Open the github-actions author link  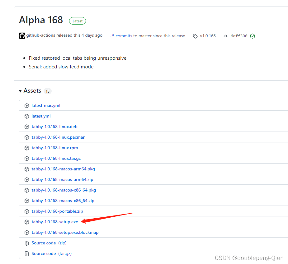coord(40,35)
